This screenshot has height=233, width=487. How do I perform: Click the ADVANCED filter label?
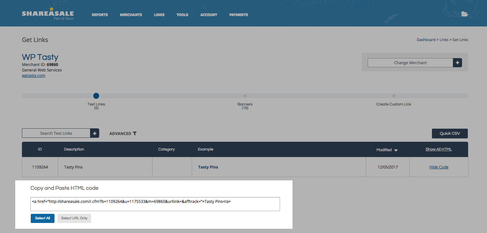120,134
